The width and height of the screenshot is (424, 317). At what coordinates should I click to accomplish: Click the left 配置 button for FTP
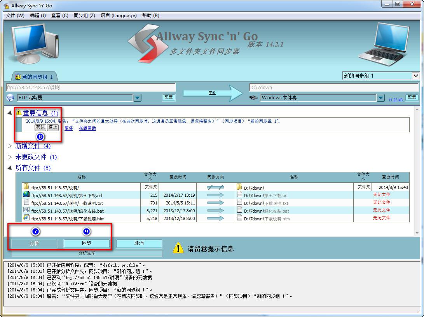[168, 97]
